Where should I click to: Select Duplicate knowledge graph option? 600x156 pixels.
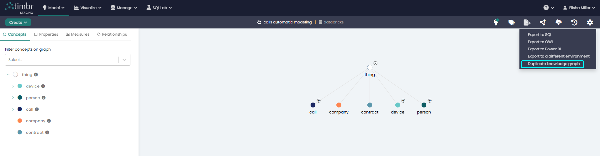coord(553,64)
